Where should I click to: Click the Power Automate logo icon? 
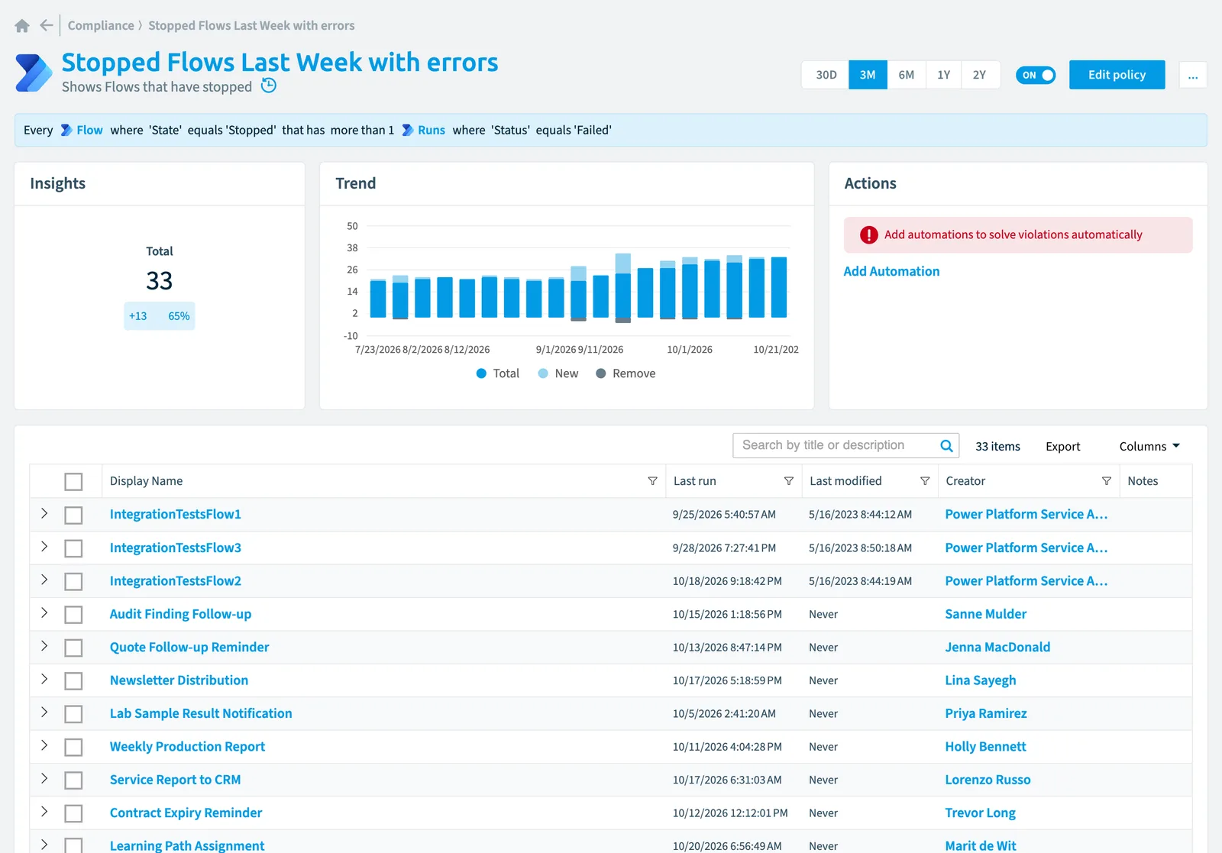tap(34, 73)
